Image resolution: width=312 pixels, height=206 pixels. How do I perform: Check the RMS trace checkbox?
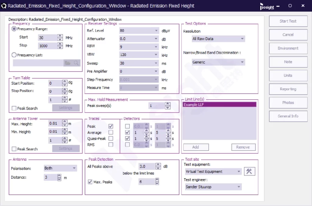(111, 144)
